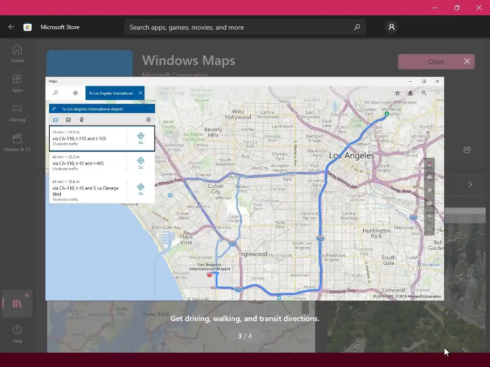Click the Open button for Windows Maps
The height and width of the screenshot is (367, 490).
[436, 62]
